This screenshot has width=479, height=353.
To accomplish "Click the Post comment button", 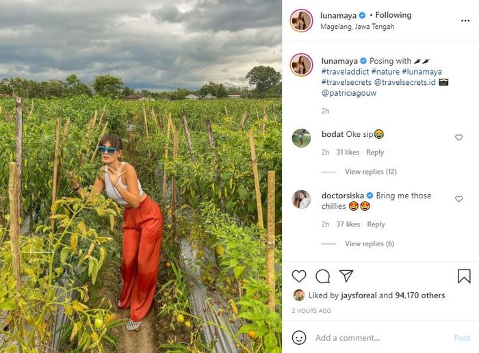I will click(x=462, y=338).
